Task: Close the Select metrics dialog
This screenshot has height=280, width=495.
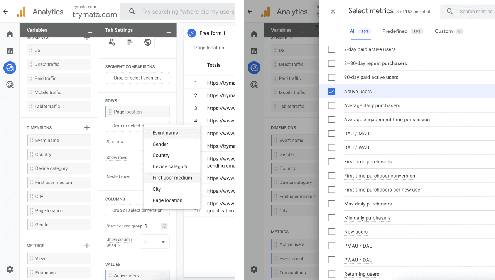Action: coord(333,12)
